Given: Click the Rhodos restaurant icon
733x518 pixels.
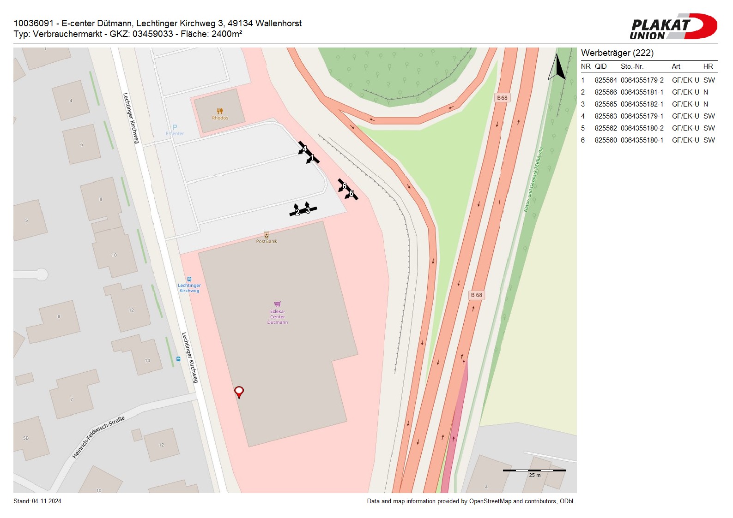Looking at the screenshot, I should coord(220,111).
